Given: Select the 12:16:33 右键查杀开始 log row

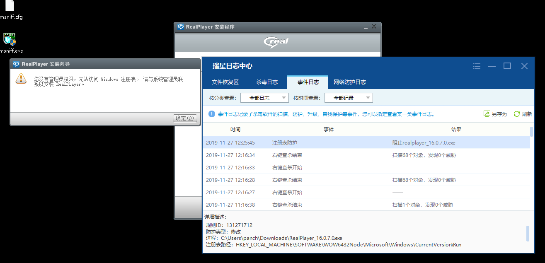Looking at the screenshot, I should (366, 167).
